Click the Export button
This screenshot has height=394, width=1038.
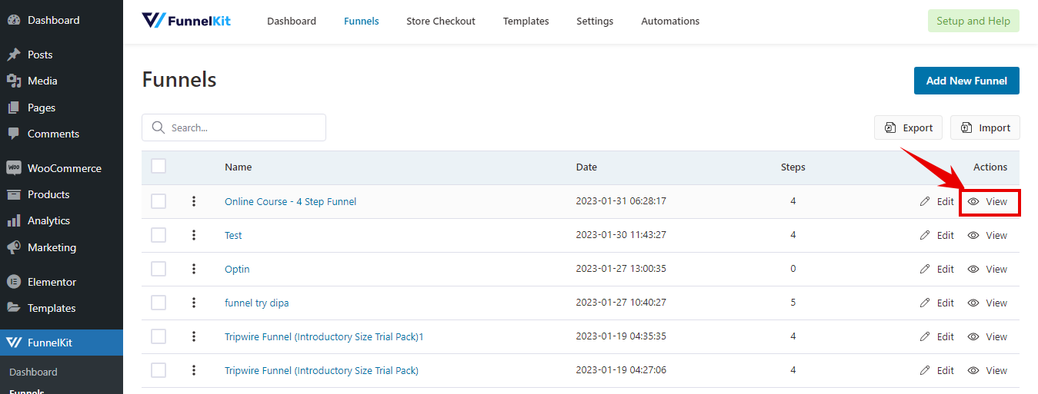pyautogui.click(x=908, y=127)
